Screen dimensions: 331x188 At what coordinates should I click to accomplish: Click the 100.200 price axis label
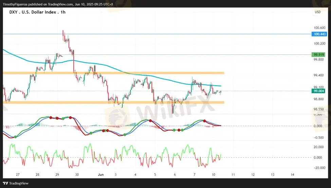[x=319, y=44]
